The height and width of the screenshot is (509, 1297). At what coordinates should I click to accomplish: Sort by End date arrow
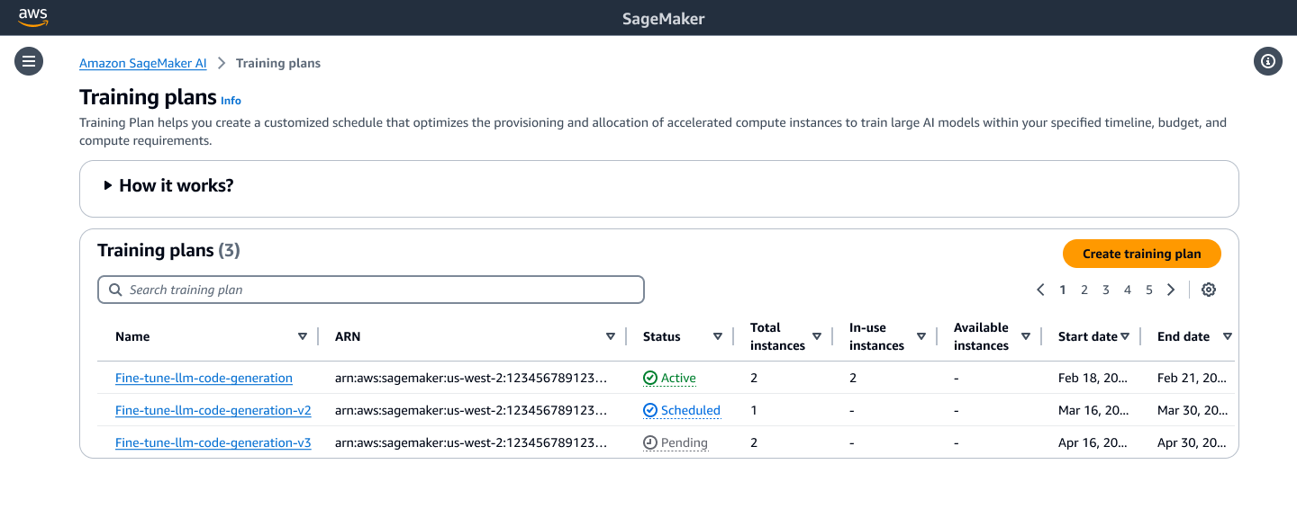1228,336
